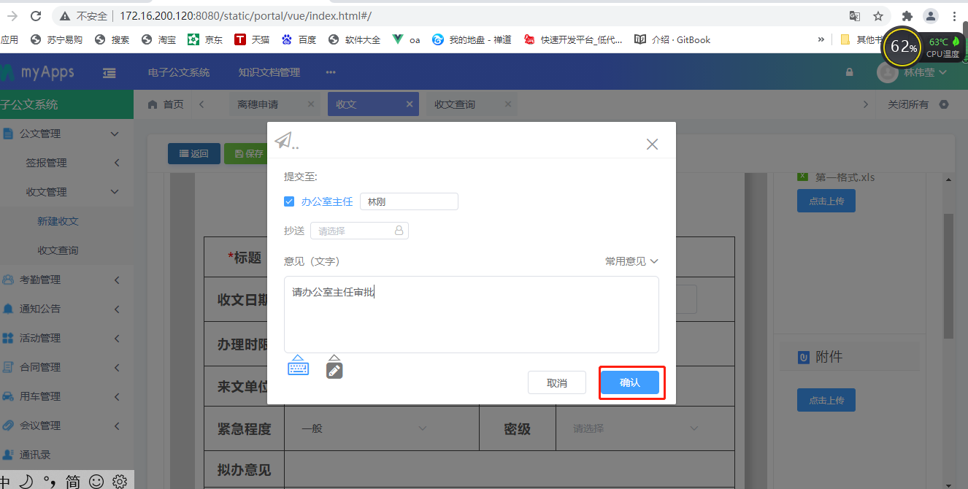Image resolution: width=968 pixels, height=489 pixels.
Task: Toggle the 办公室主任 checkbox
Action: tap(289, 201)
